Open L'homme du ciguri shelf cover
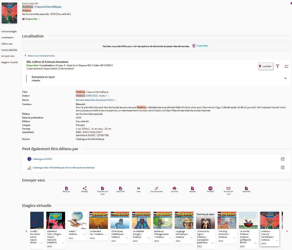Viewport: 292px width, 250px height. [x=206, y=220]
